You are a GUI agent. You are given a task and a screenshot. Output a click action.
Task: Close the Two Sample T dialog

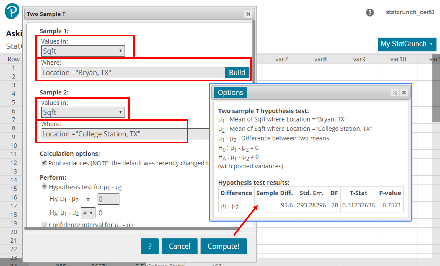pyautogui.click(x=248, y=14)
